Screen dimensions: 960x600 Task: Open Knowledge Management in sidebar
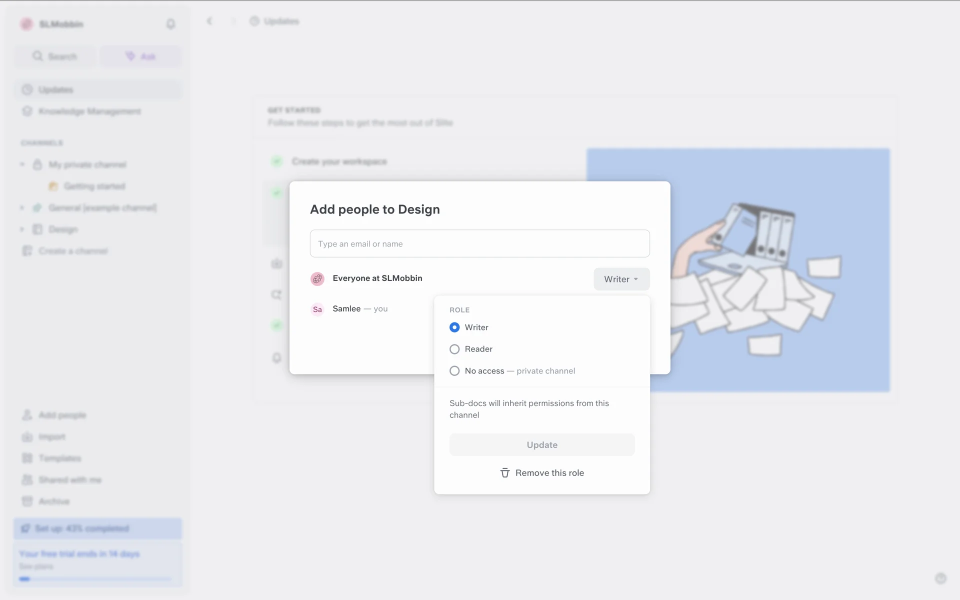pyautogui.click(x=89, y=111)
